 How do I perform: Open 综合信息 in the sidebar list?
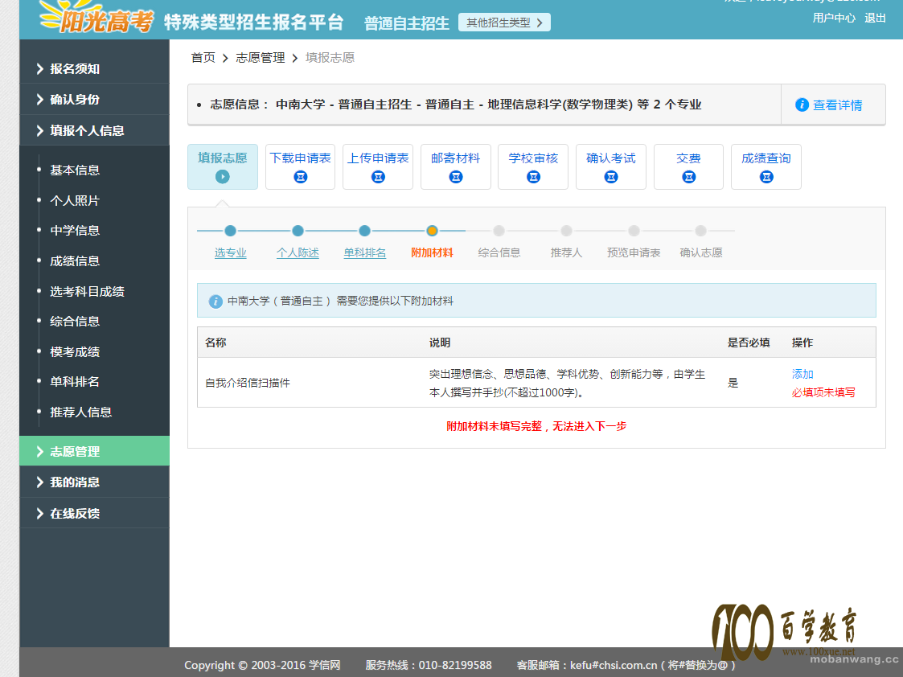(75, 322)
